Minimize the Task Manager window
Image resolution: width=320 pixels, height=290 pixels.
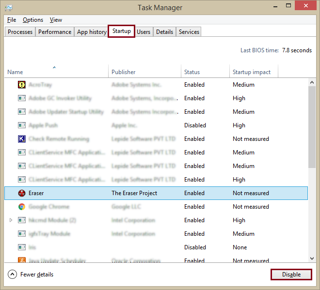[x=275, y=6]
